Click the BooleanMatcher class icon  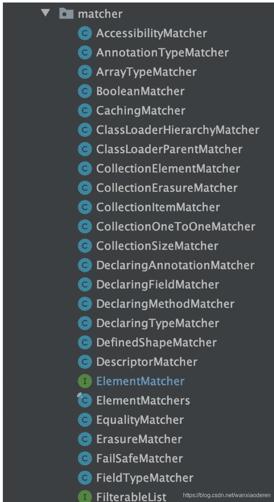coord(85,91)
